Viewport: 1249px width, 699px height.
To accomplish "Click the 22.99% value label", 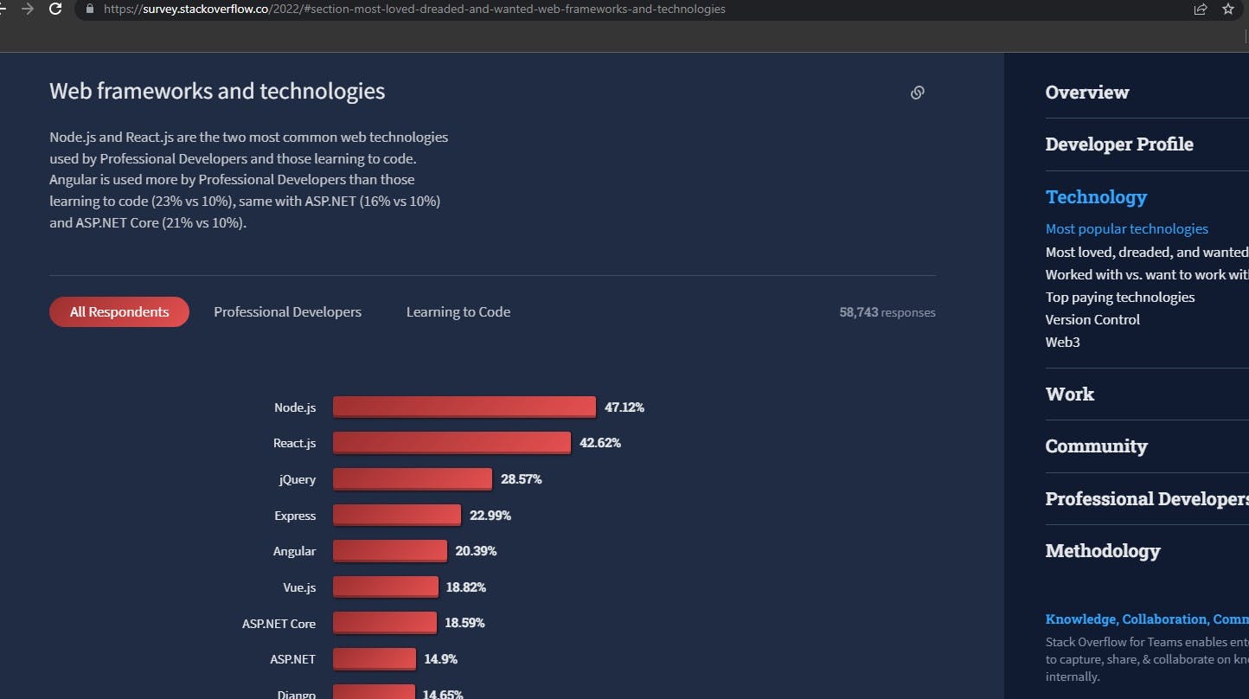I will (490, 516).
